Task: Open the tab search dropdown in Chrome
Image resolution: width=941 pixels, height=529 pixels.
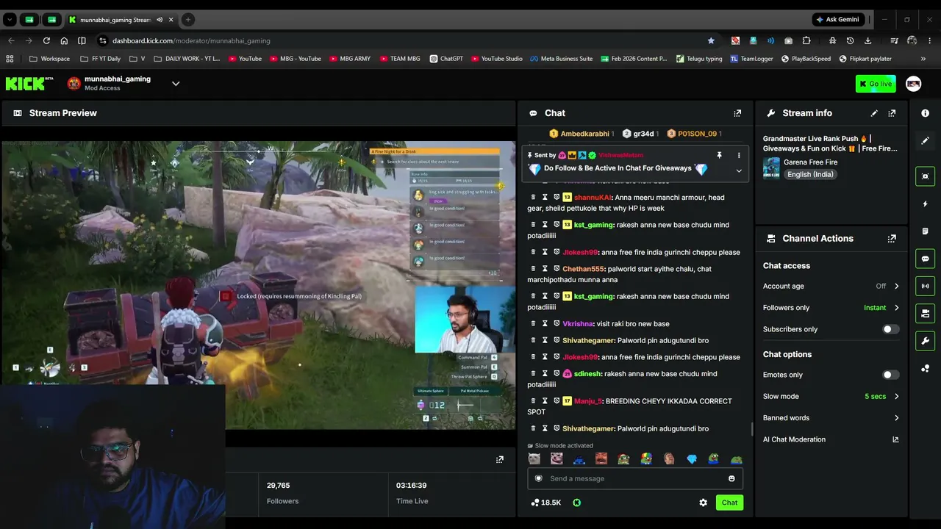Action: point(10,20)
